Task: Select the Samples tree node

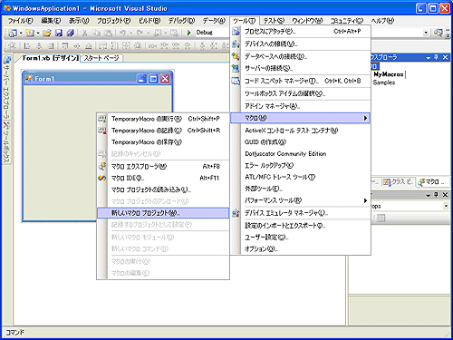Action: 384,83
